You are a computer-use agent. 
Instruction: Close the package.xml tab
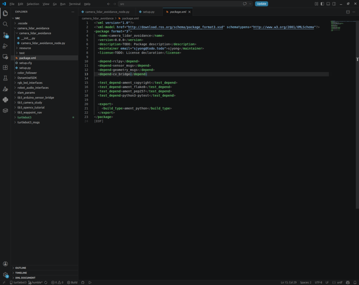(x=189, y=12)
